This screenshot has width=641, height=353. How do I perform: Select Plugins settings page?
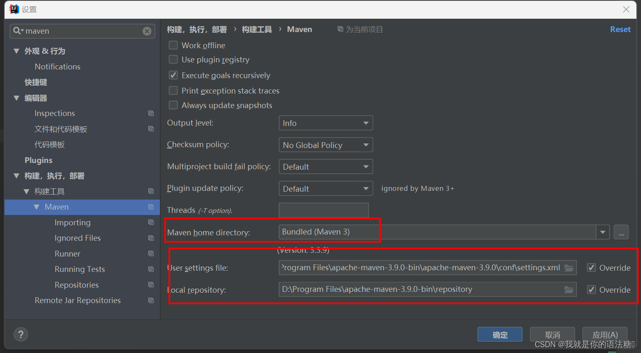click(x=38, y=160)
